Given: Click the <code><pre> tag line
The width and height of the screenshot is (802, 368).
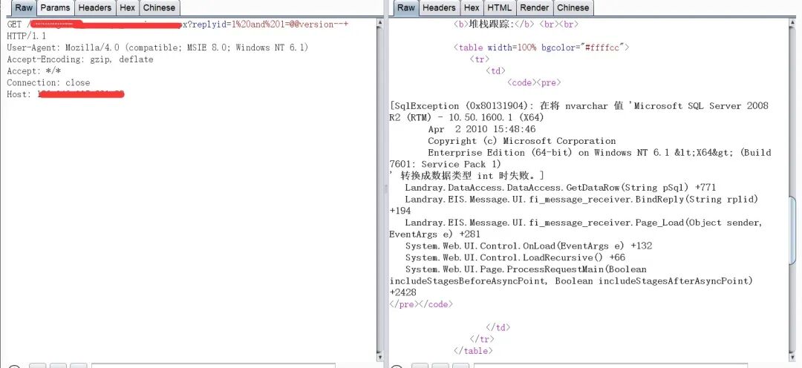Looking at the screenshot, I should (x=534, y=83).
